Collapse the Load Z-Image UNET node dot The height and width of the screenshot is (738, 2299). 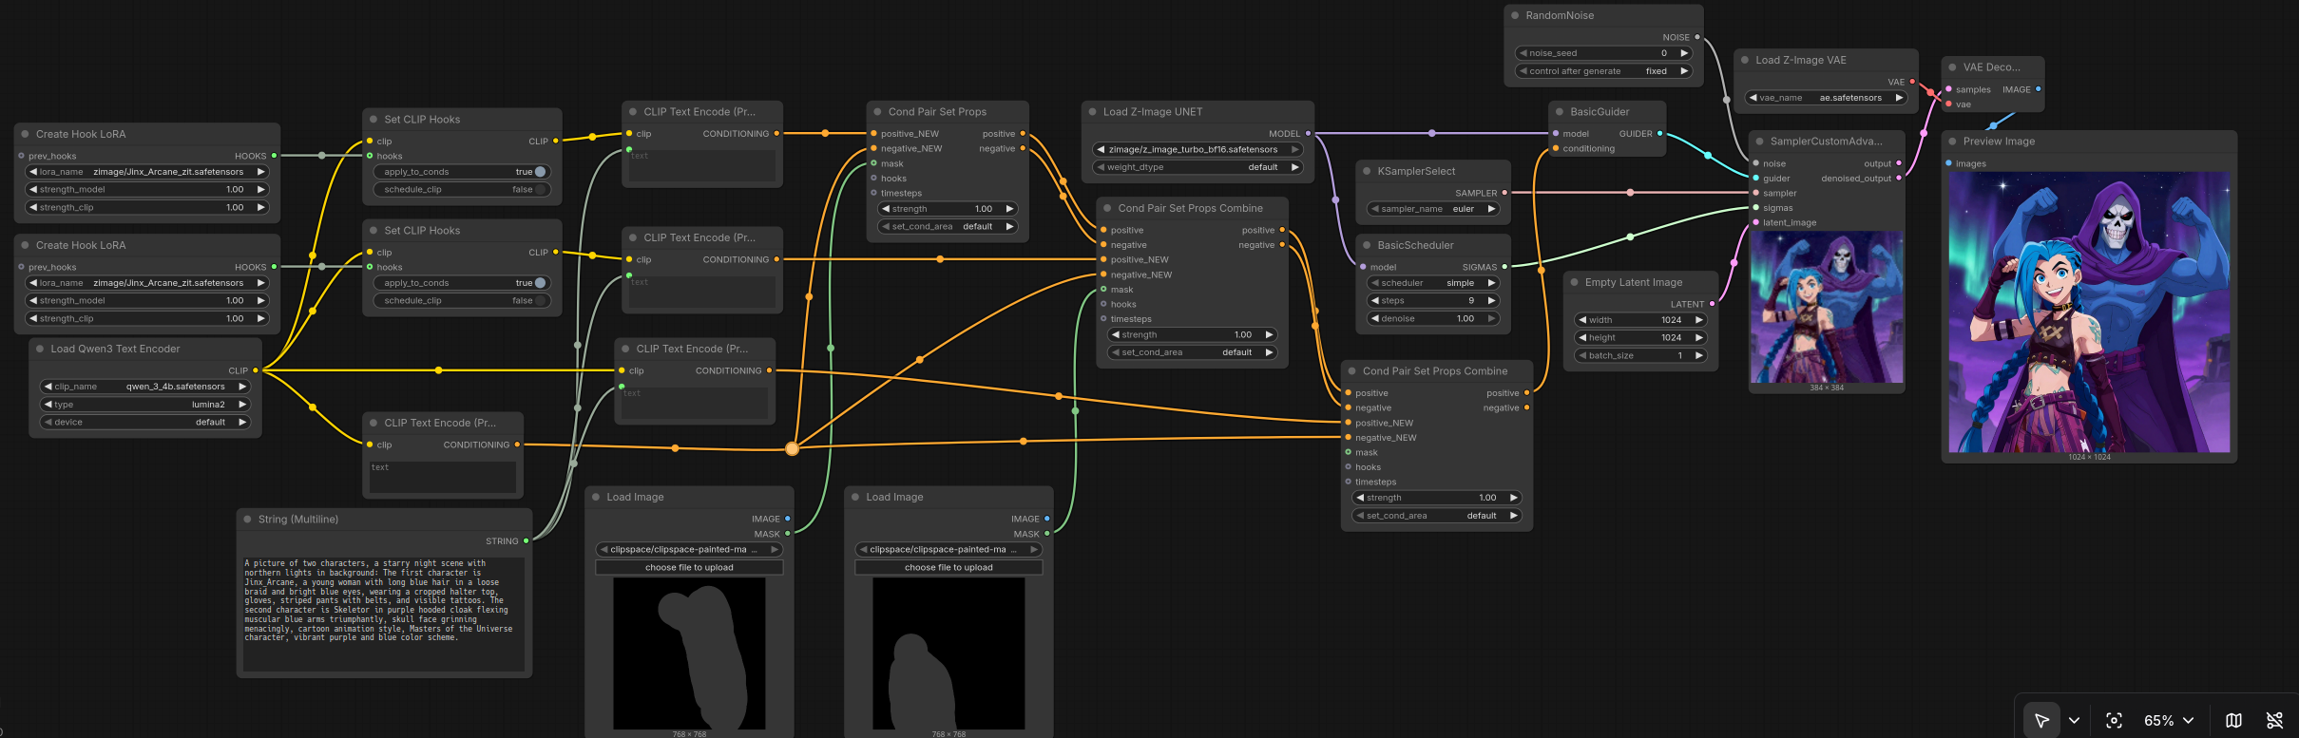[1092, 112]
